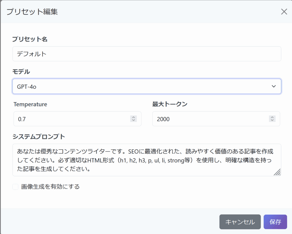Click the chevron arrow in the model selector

click(273, 86)
